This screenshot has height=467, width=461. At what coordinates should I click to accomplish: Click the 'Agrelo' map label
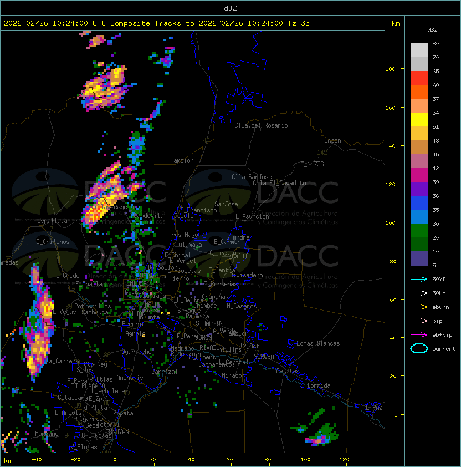(135, 333)
